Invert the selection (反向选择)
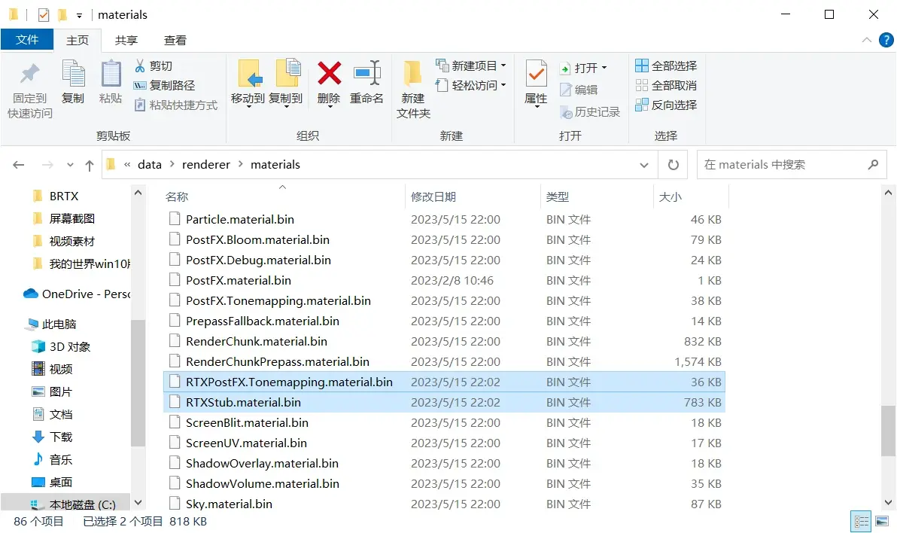 [666, 105]
